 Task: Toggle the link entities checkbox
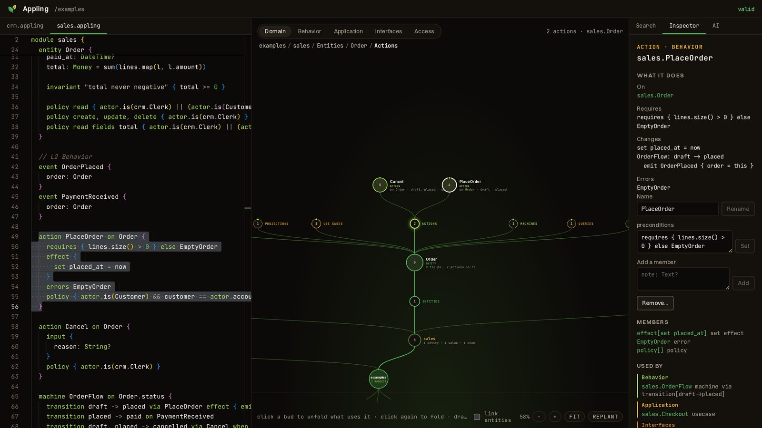477,417
